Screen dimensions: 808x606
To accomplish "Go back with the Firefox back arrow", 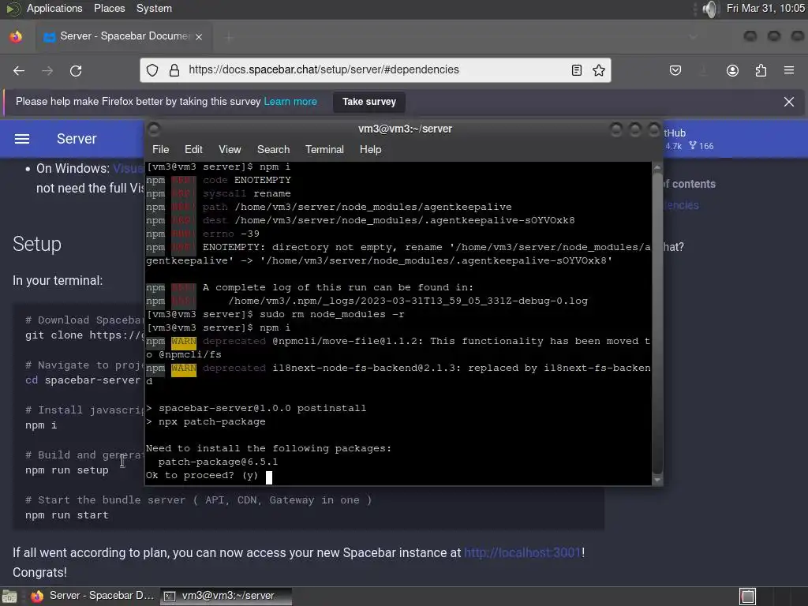I will (19, 70).
